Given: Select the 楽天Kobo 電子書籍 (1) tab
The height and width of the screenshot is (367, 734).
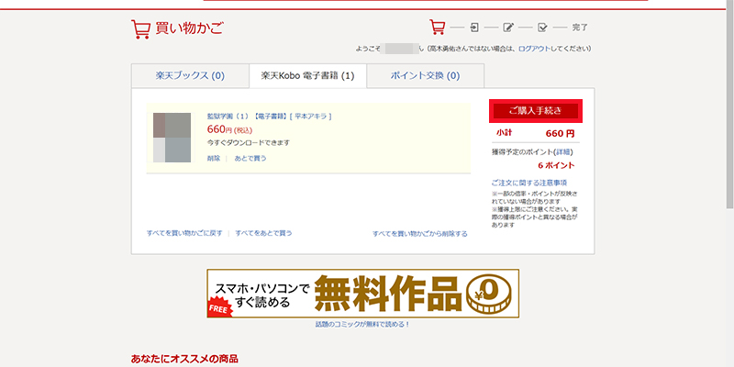Looking at the screenshot, I should pyautogui.click(x=307, y=75).
